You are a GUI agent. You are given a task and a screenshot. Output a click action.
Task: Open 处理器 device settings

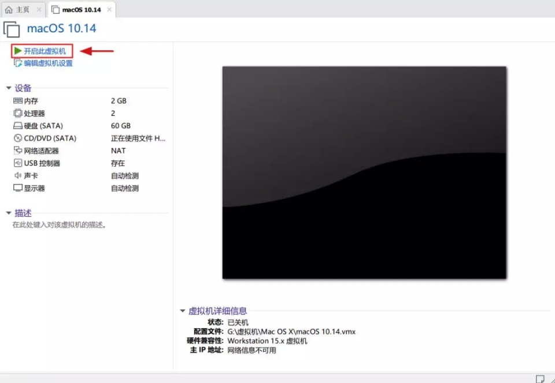tap(34, 113)
